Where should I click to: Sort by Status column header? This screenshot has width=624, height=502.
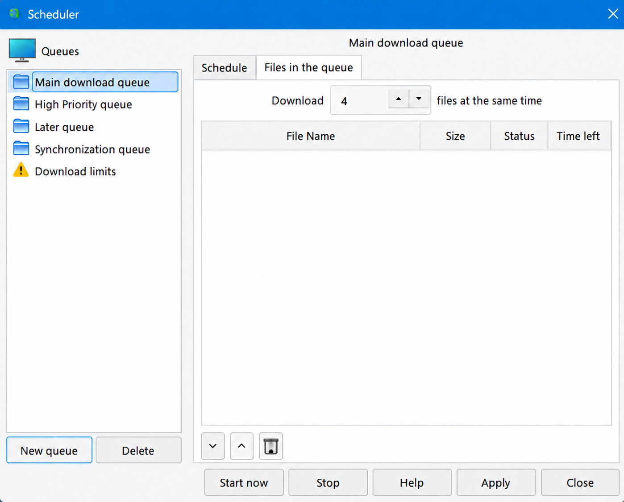pos(520,136)
